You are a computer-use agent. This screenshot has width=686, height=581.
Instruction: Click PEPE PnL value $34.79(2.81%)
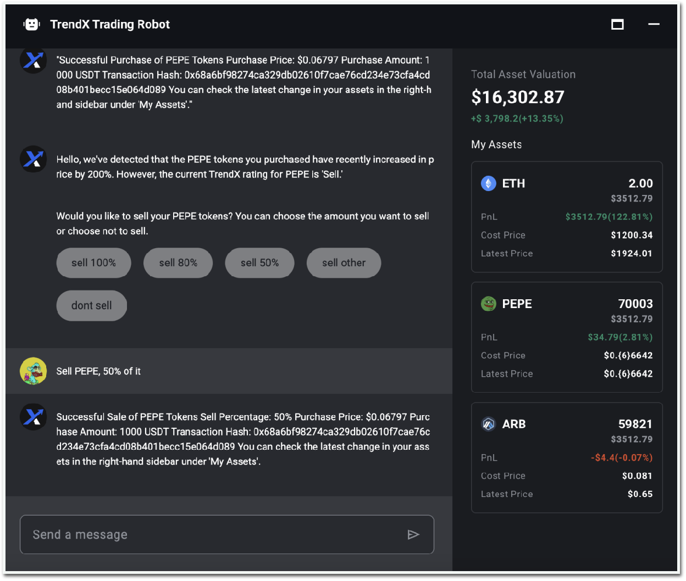point(620,337)
